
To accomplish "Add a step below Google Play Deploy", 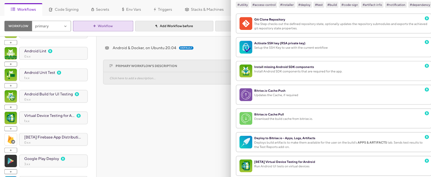I will point(11,172).
